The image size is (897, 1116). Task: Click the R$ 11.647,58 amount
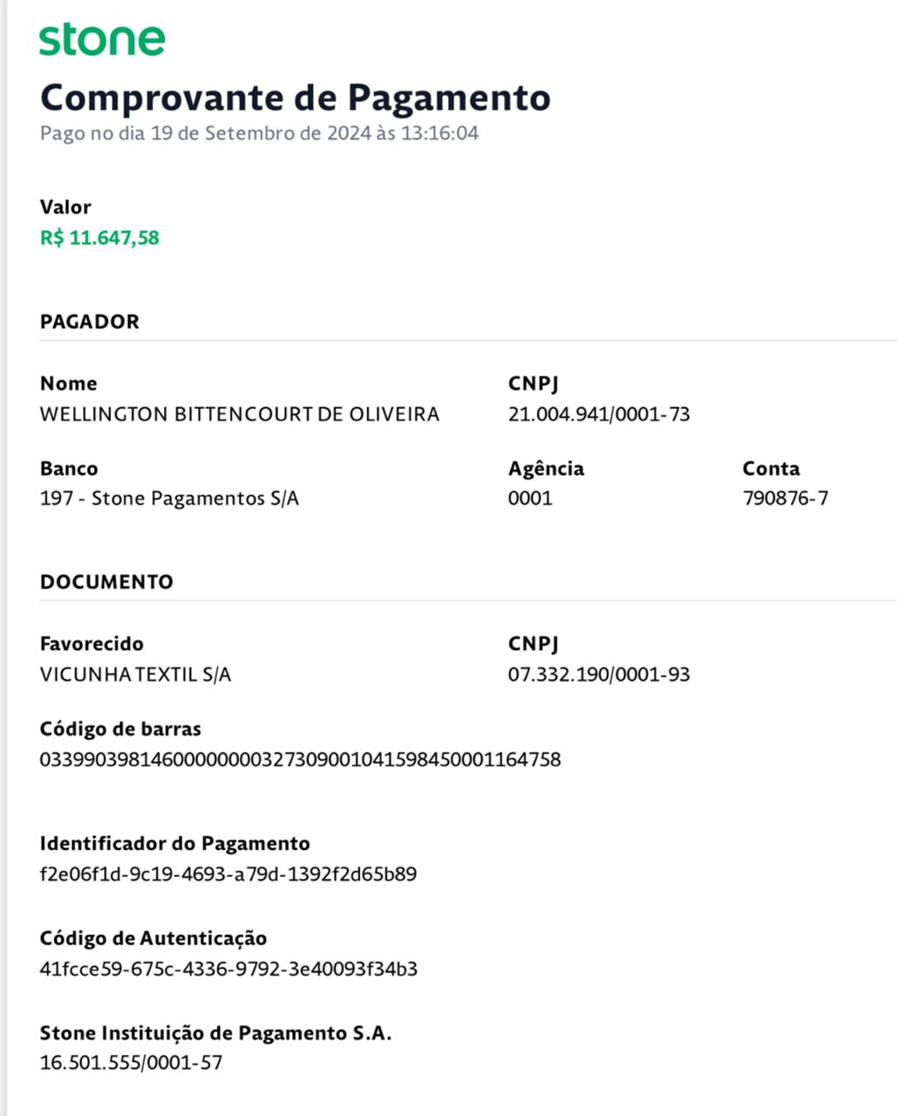[x=99, y=238]
